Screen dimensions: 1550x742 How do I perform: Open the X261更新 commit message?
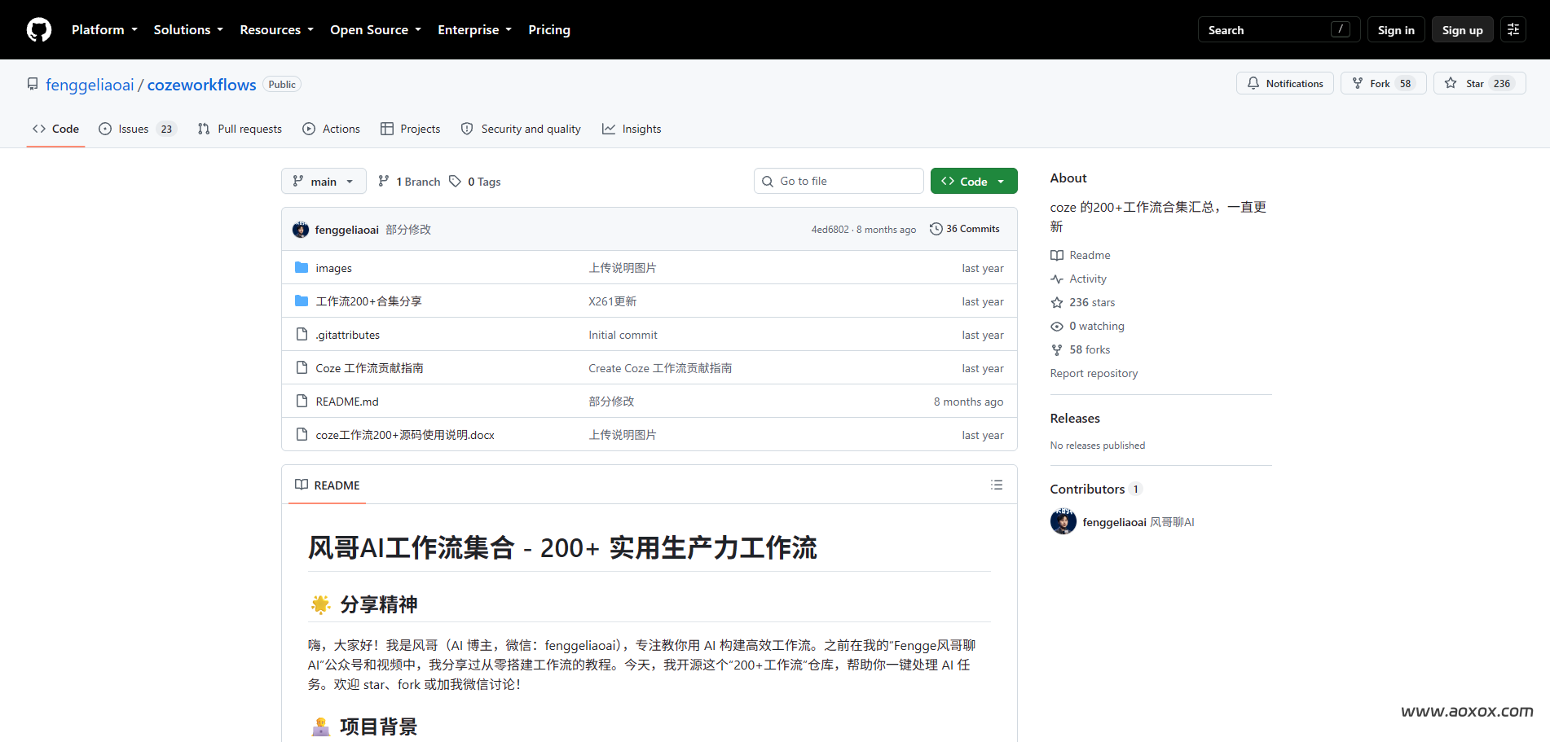click(x=613, y=301)
